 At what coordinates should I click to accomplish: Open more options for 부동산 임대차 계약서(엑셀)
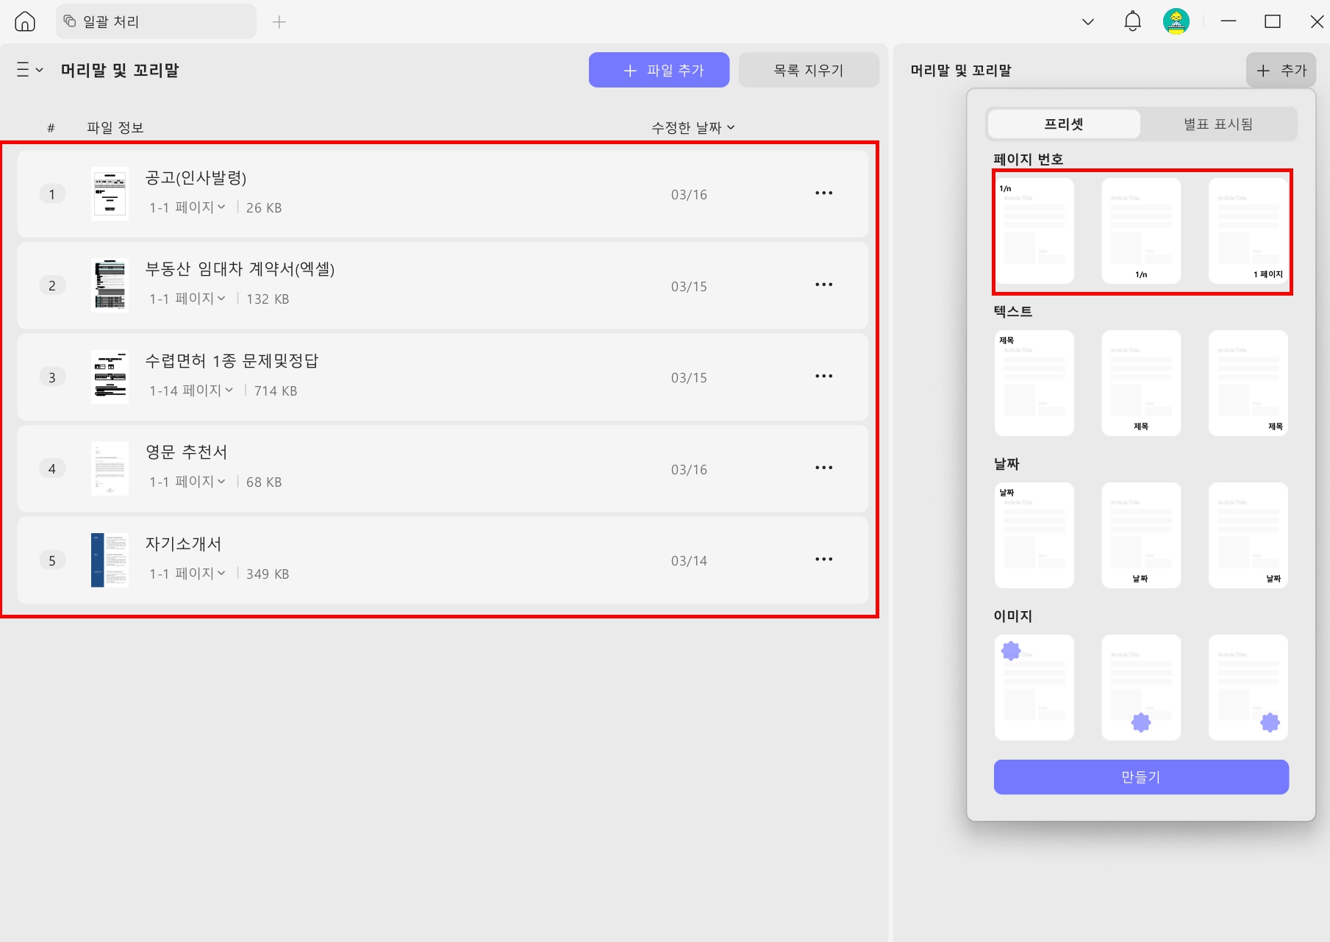(x=823, y=285)
